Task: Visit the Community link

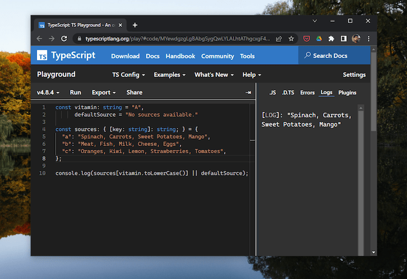Action: (x=217, y=56)
